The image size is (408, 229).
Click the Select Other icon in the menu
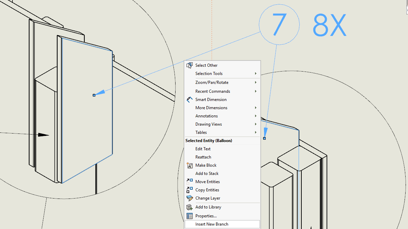(x=190, y=65)
